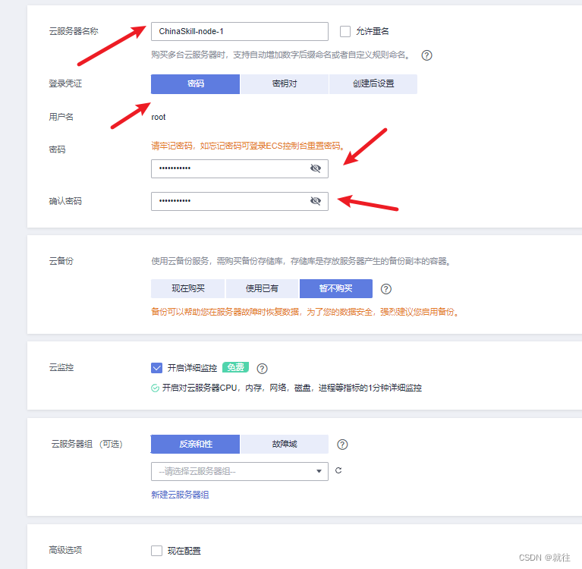The height and width of the screenshot is (569, 582).
Task: Click into the 密码 password input
Action: (x=240, y=168)
